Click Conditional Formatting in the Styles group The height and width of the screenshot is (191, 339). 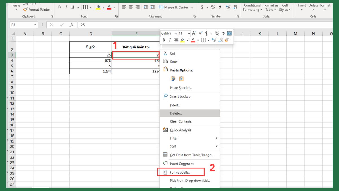(252, 7)
